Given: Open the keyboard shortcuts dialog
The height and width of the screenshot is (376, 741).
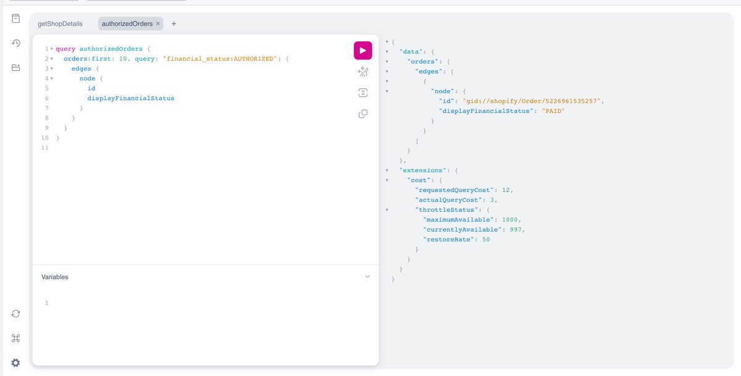Looking at the screenshot, I should (x=16, y=338).
